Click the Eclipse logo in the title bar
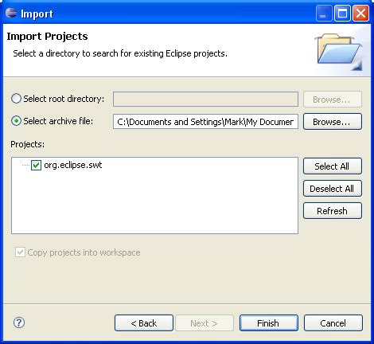The width and height of the screenshot is (374, 344). [x=11, y=13]
